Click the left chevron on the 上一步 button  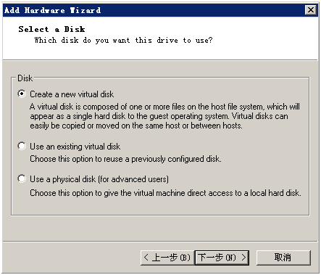click(146, 257)
